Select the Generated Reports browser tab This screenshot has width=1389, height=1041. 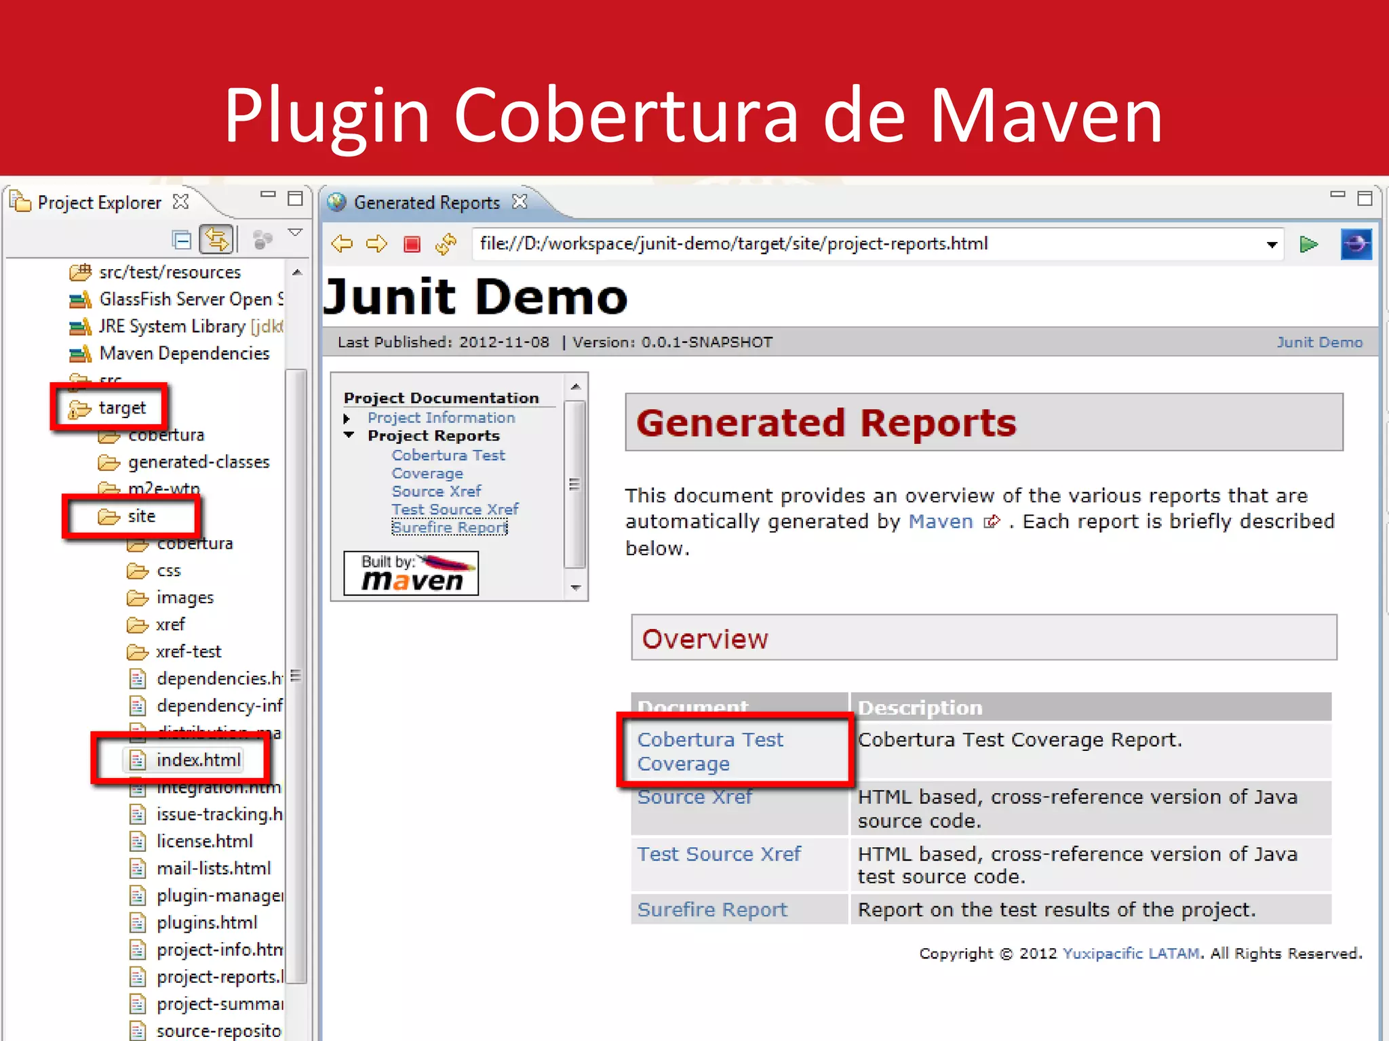[x=426, y=202]
